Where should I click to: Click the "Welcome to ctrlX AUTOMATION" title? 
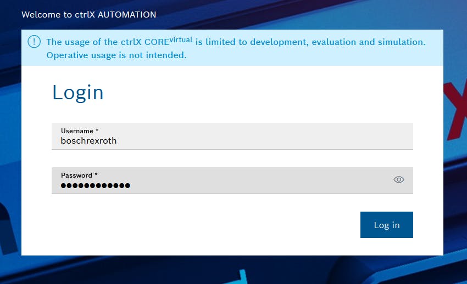88,14
